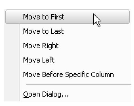The height and width of the screenshot is (106, 134).
Task: Click icon gutter beside Move Left
Action: [x=12, y=60]
